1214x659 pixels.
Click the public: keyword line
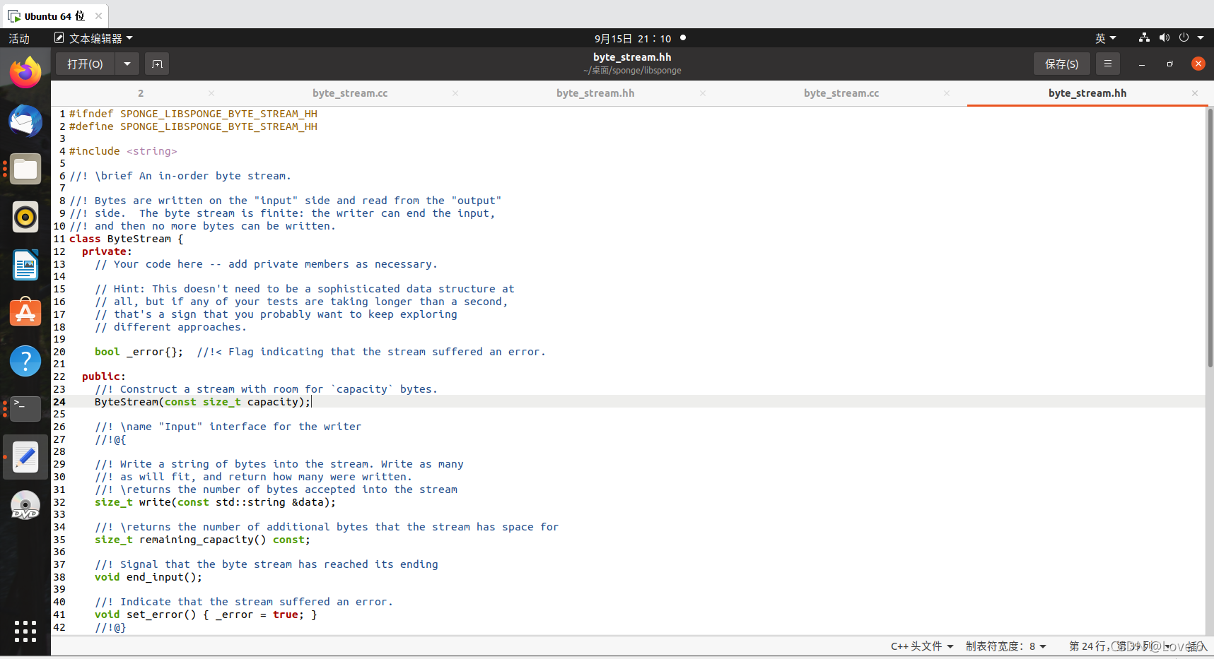coord(103,376)
